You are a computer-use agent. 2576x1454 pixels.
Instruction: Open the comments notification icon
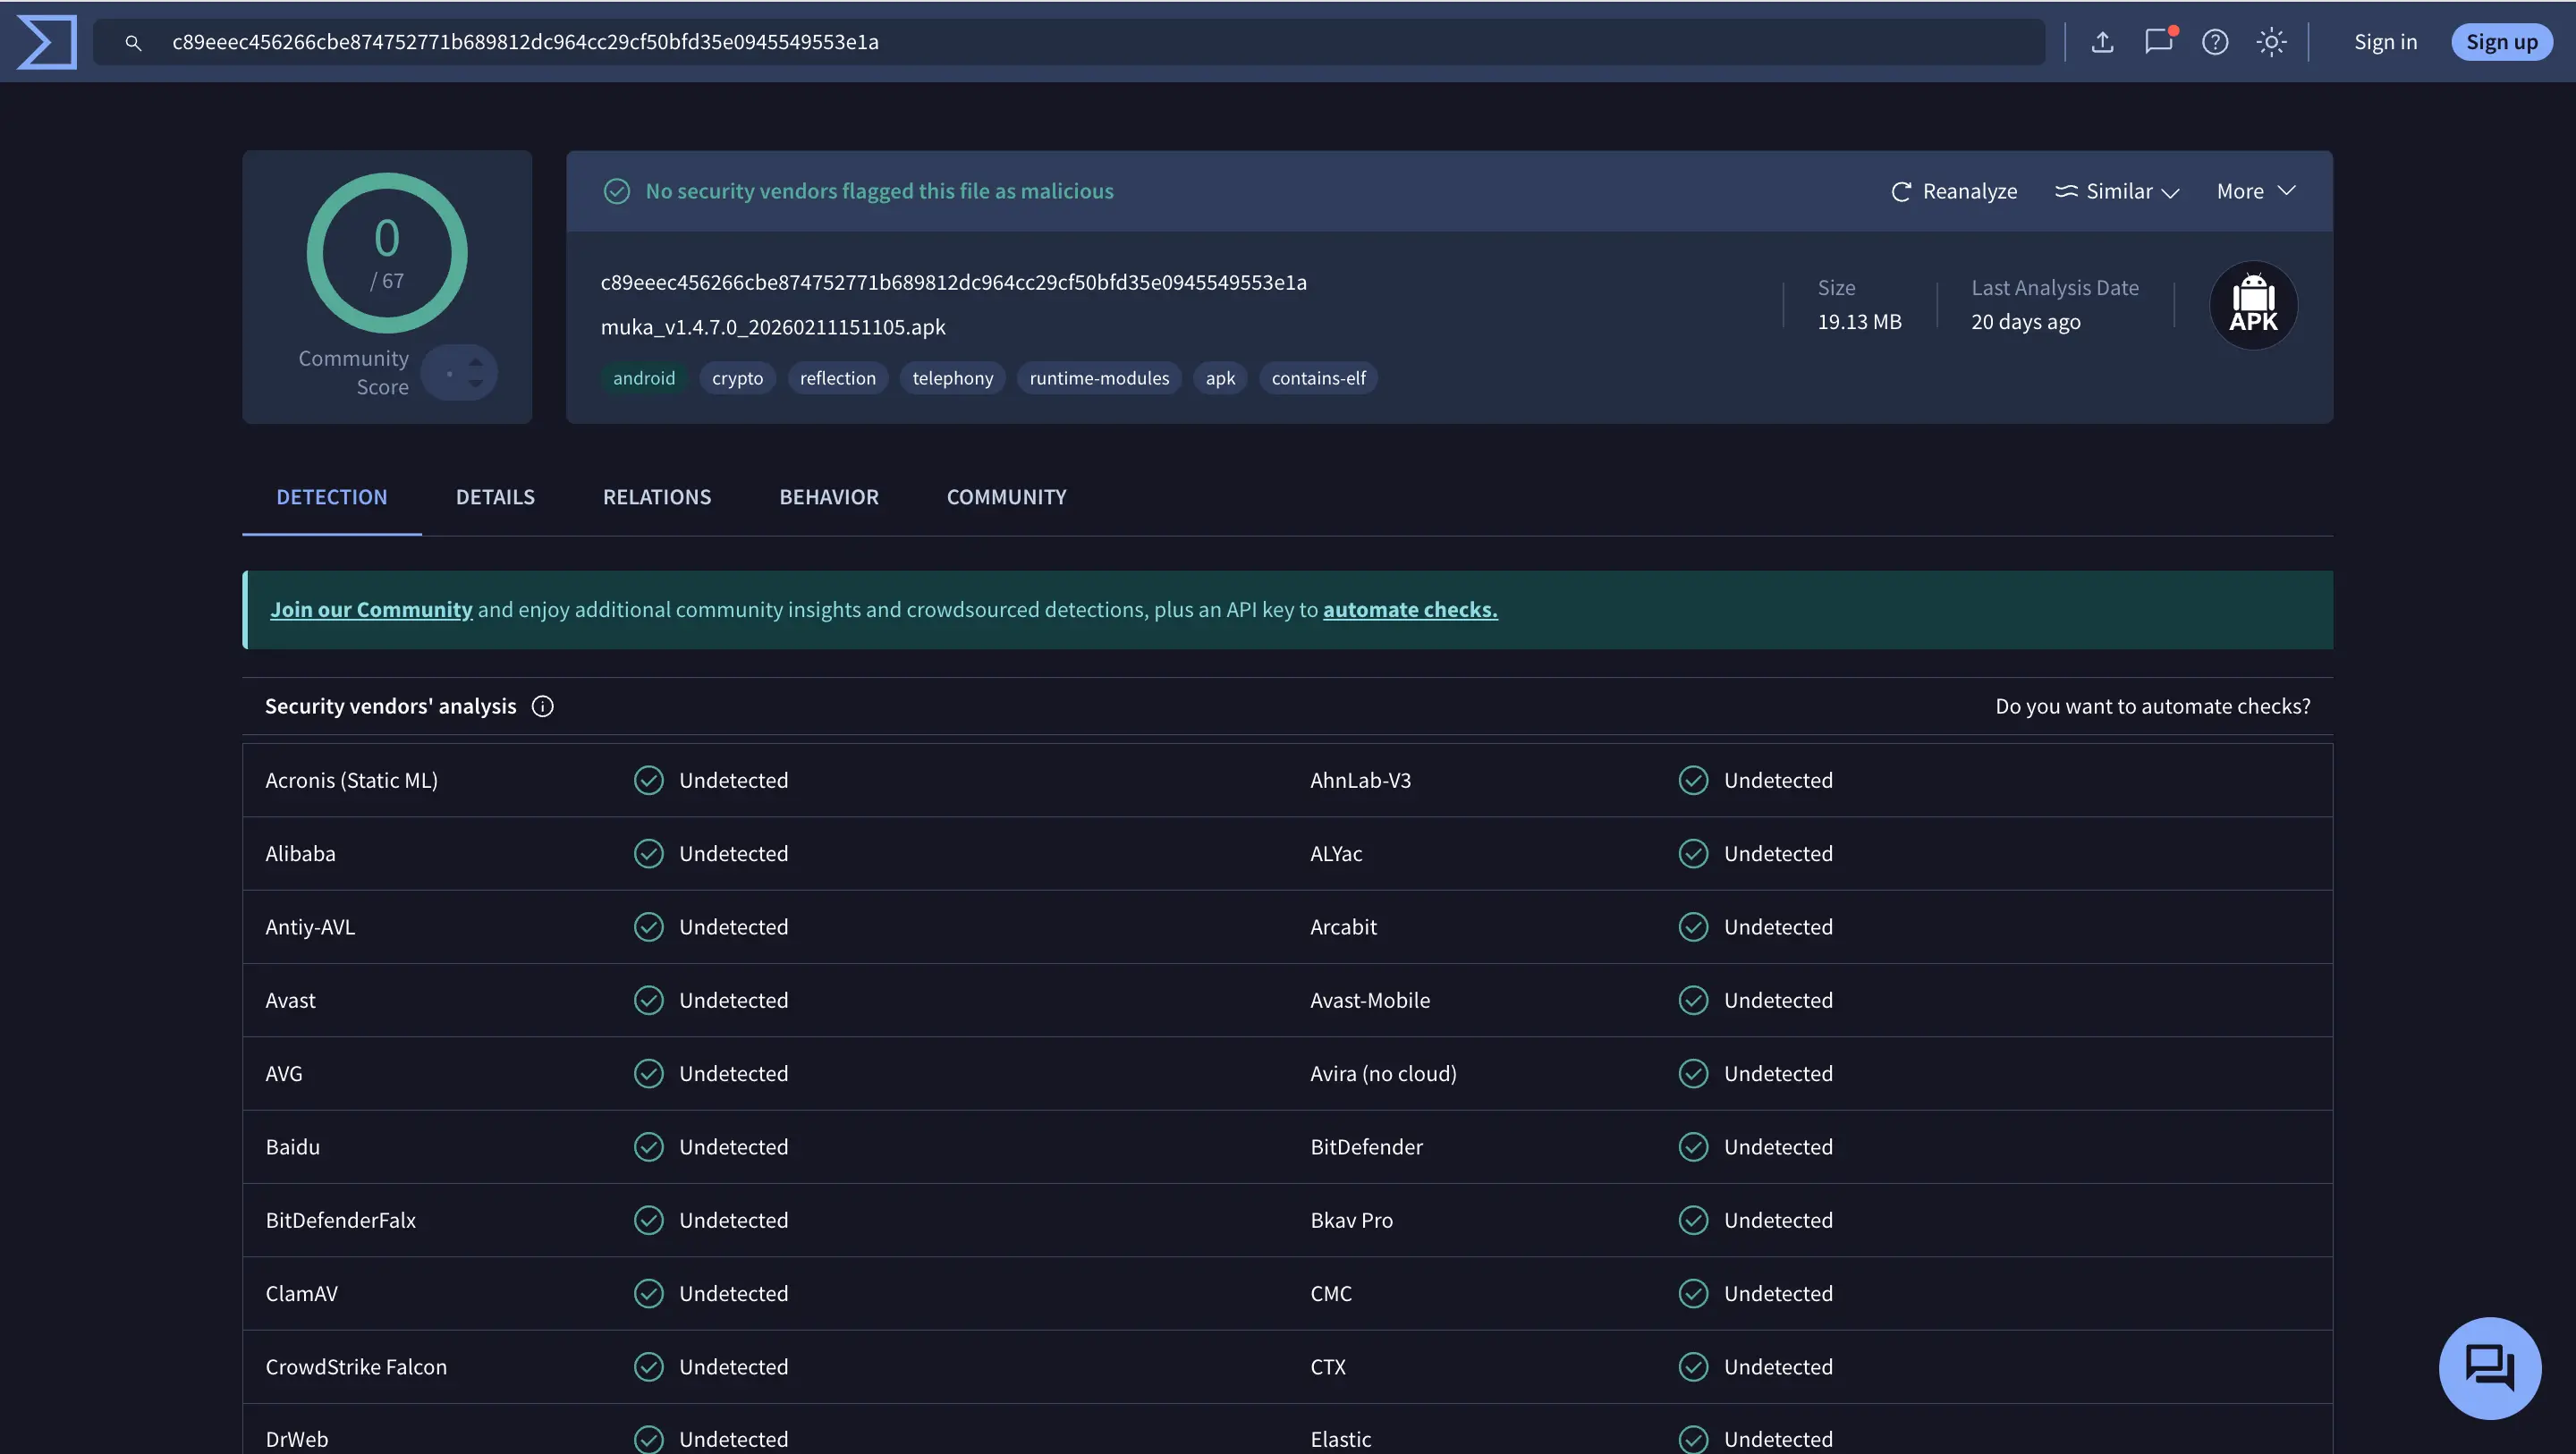point(2159,42)
